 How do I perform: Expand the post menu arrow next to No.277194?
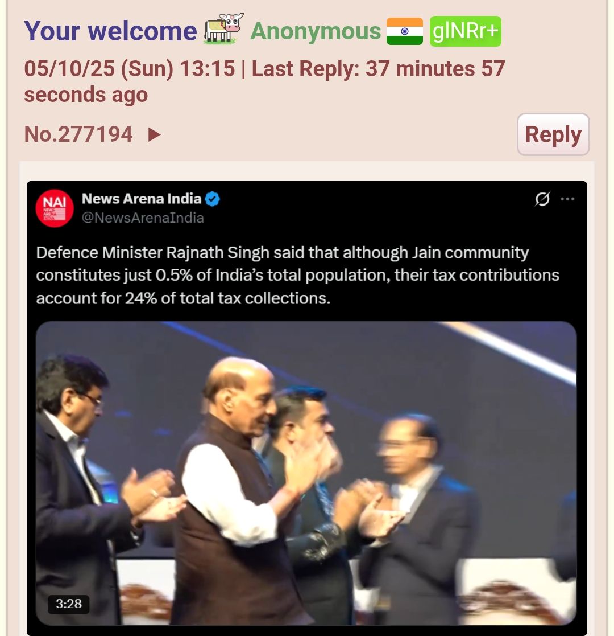tap(154, 135)
